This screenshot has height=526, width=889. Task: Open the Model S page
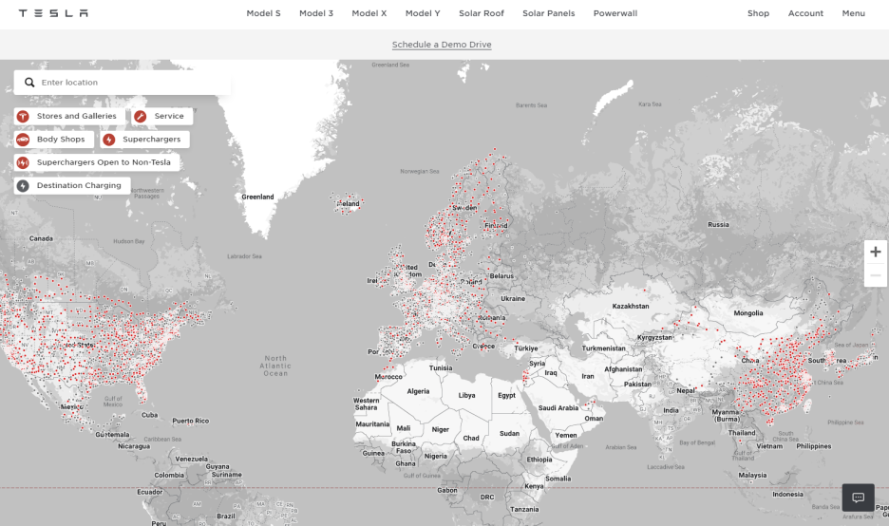pos(263,13)
